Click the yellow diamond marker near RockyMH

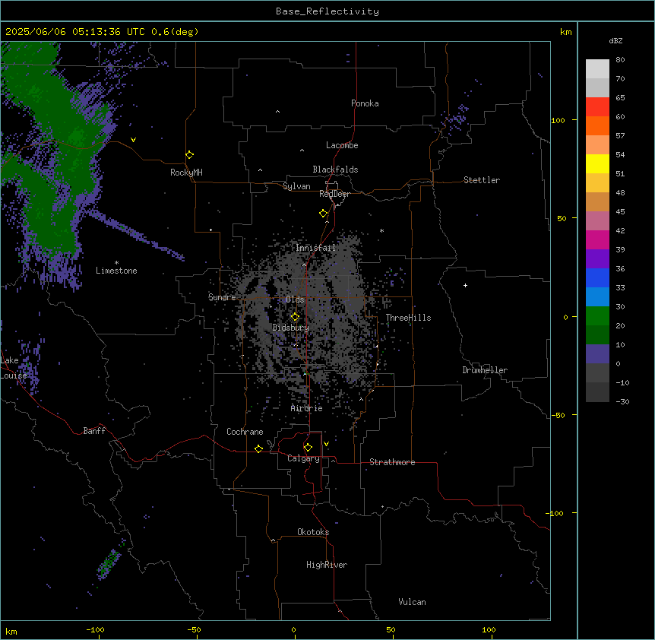(189, 155)
